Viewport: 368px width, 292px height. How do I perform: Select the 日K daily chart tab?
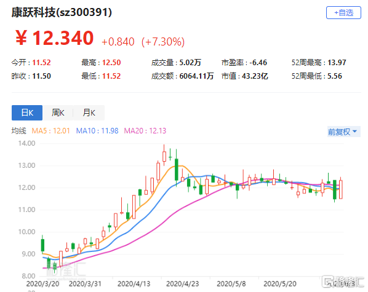[27, 113]
